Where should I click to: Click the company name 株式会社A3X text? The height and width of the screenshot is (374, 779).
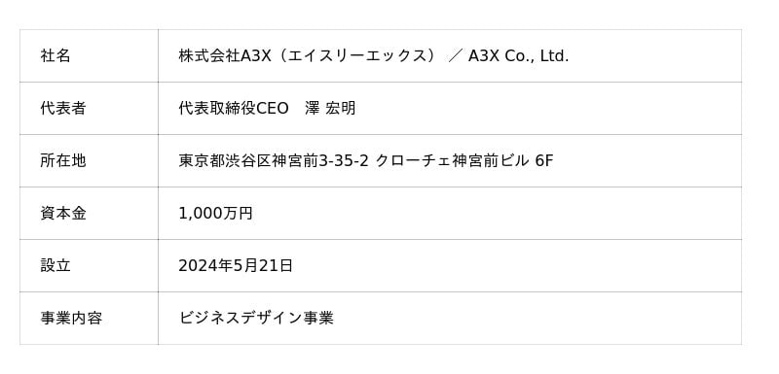pos(225,56)
